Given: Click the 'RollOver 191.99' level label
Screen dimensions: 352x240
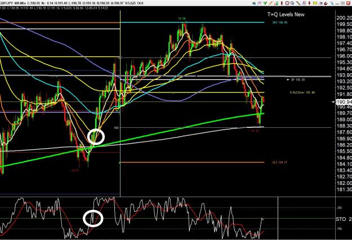Looking at the screenshot, I should [302, 92].
